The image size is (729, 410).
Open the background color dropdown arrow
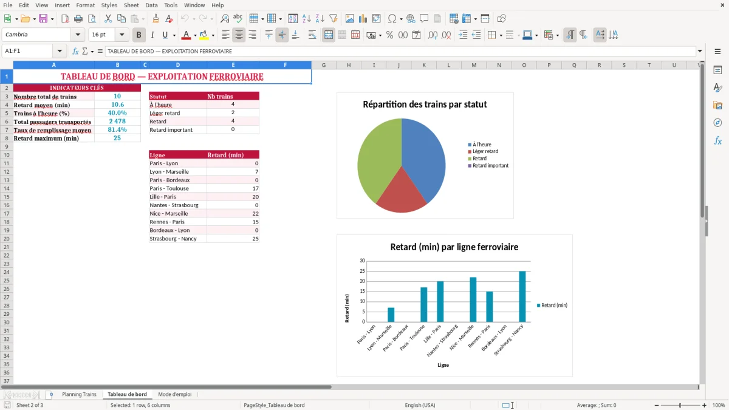click(213, 35)
